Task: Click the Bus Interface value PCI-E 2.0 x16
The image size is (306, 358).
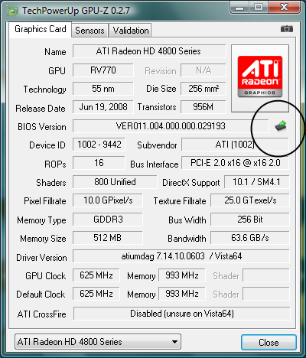Action: coord(235,163)
